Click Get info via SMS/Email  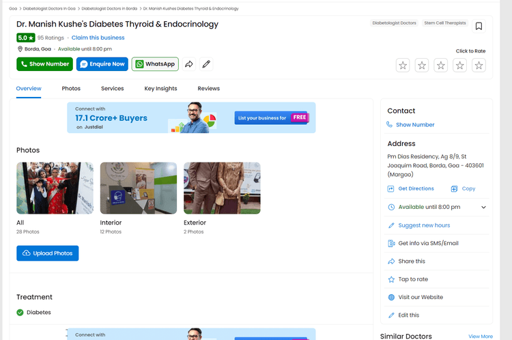click(429, 243)
